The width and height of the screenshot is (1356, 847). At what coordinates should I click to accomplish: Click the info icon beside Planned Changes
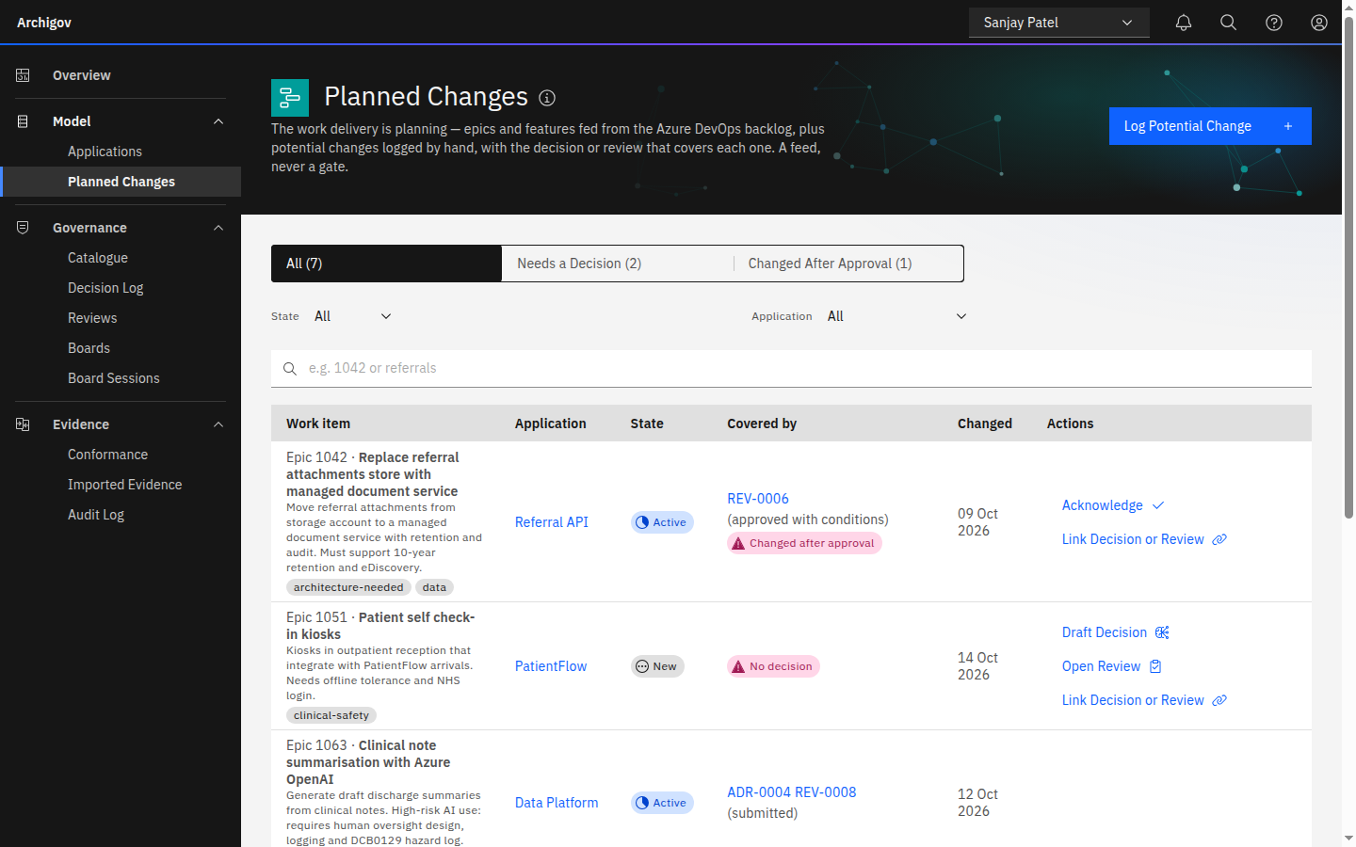547,98
